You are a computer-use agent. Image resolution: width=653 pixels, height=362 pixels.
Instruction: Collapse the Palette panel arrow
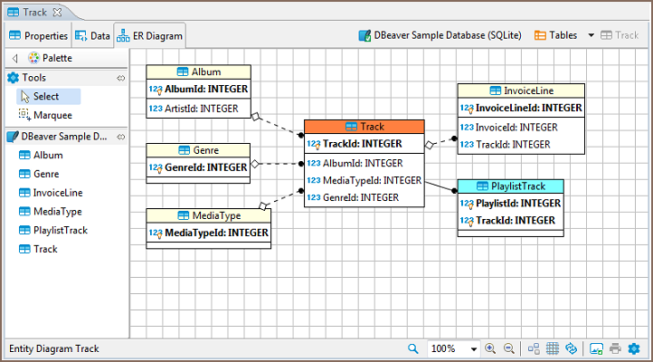point(14,58)
